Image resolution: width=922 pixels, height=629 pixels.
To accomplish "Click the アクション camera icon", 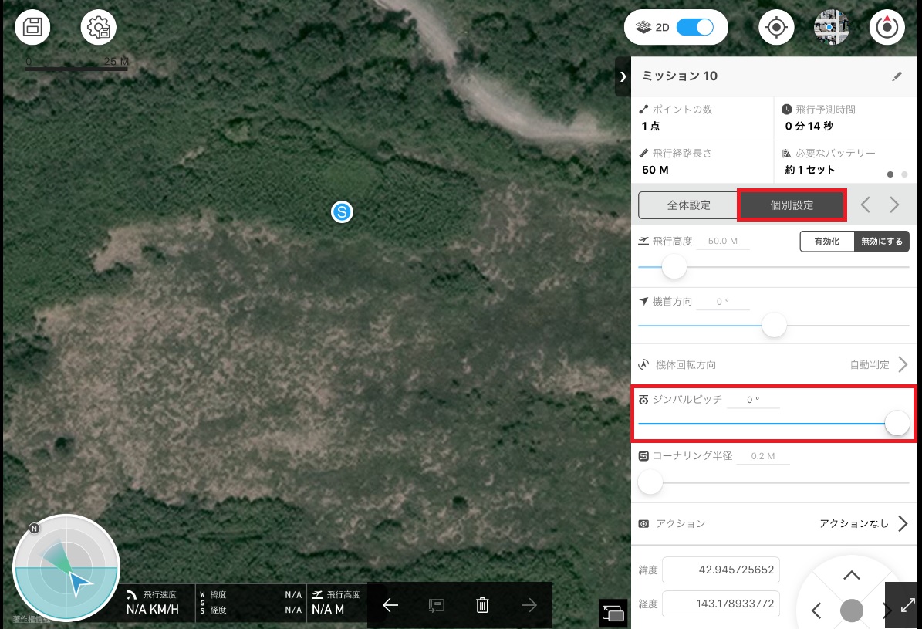I will tap(644, 524).
